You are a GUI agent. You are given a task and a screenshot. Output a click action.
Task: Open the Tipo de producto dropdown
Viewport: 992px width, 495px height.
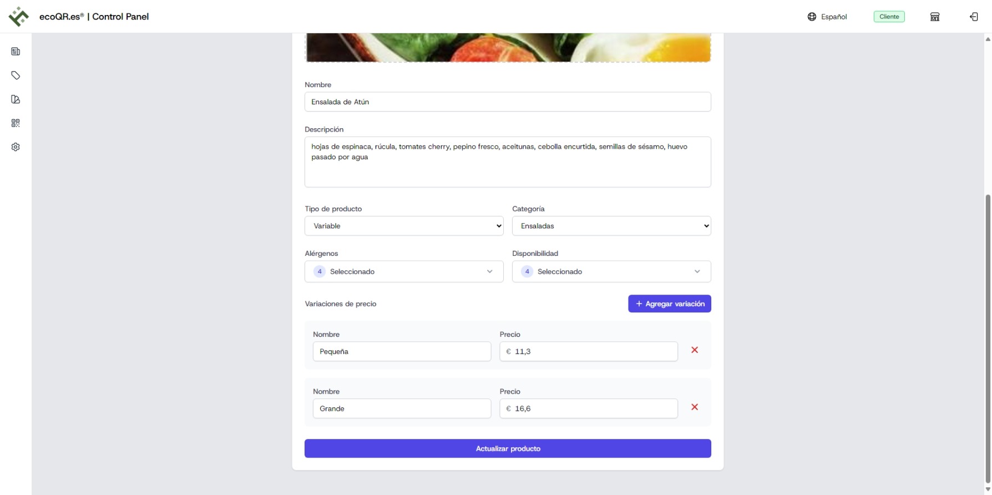404,226
